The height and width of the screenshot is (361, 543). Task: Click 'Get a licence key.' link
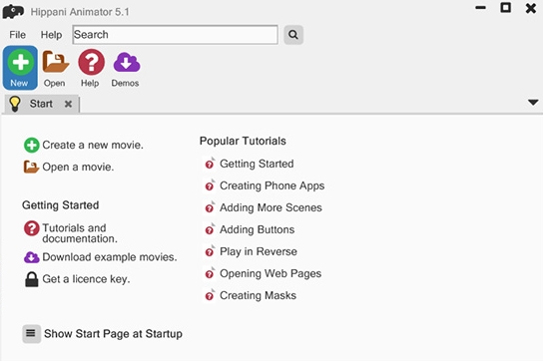click(86, 279)
